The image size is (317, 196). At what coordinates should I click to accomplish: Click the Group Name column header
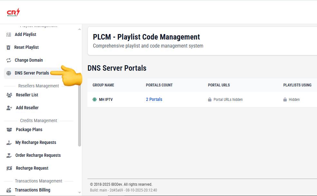[103, 85]
